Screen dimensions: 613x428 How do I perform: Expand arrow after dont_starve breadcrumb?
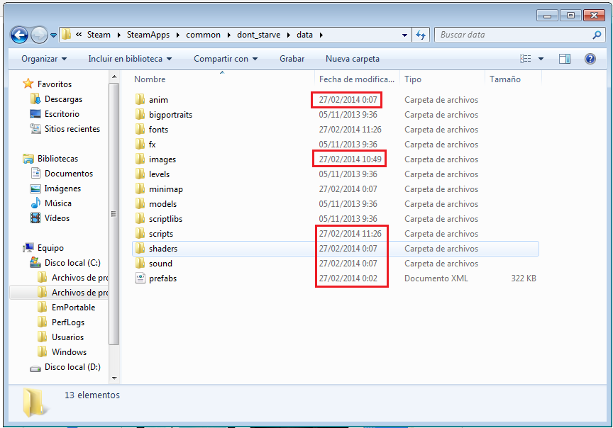coord(289,35)
